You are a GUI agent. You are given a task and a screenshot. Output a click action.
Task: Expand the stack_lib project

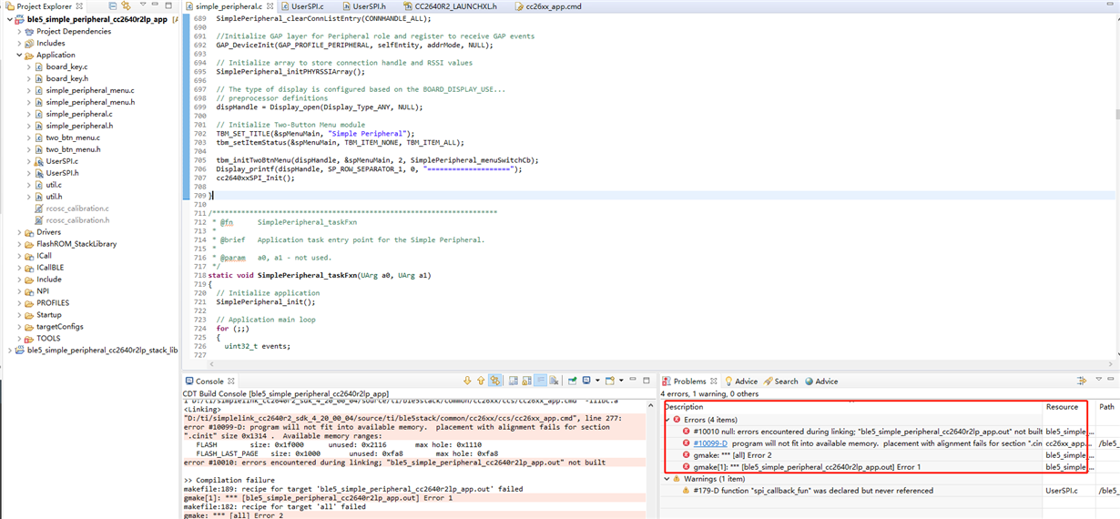pos(10,350)
